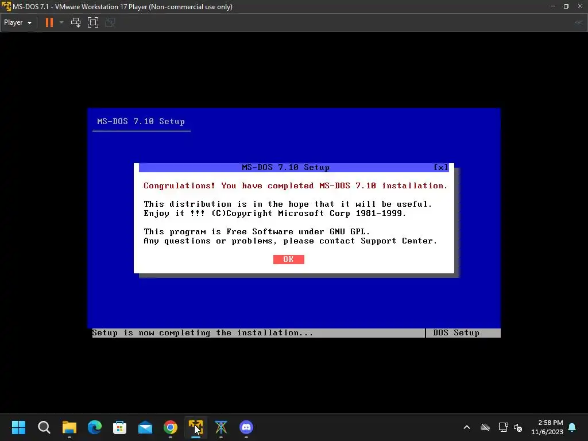This screenshot has height=441, width=588.
Task: Open the crossed-tools app on the taskbar
Action: (221, 427)
